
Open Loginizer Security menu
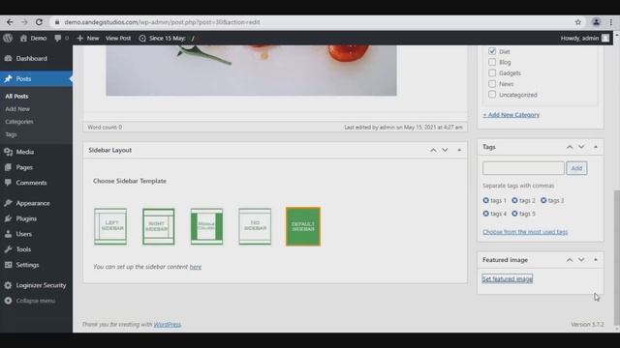[x=41, y=285]
